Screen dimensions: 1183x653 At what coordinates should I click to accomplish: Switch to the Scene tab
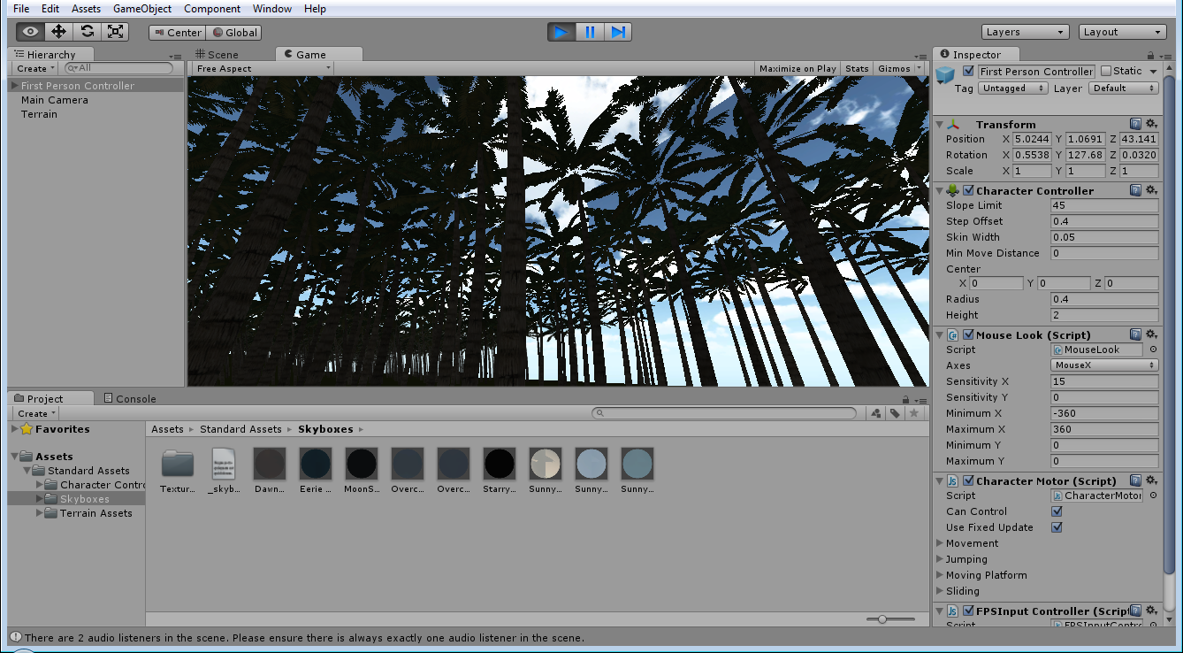click(x=218, y=54)
